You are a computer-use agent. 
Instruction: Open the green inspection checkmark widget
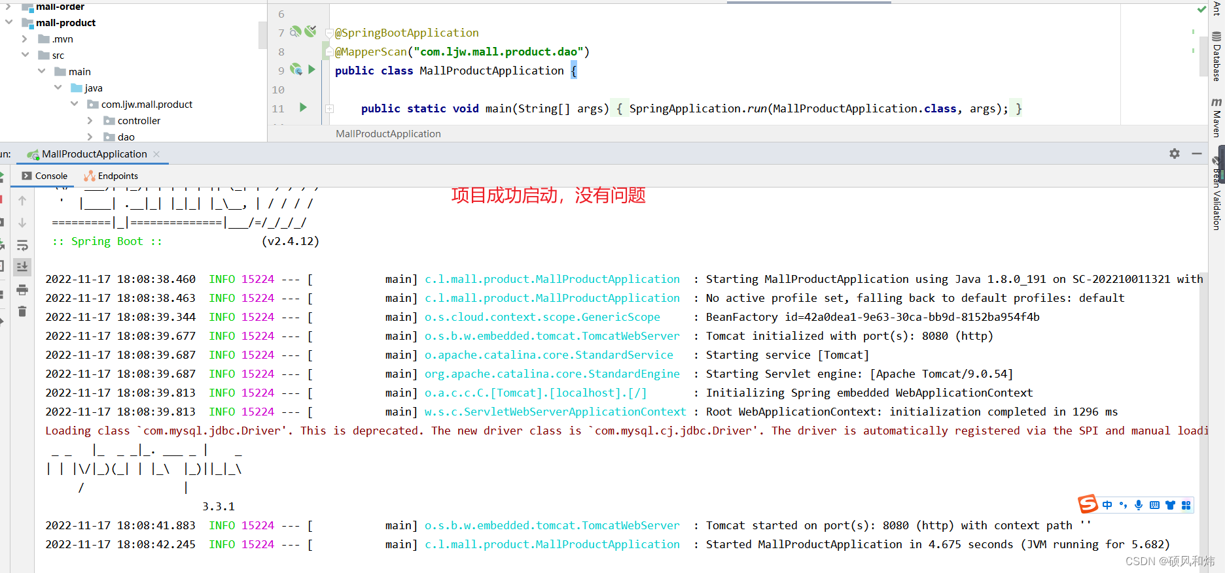coord(1201,9)
